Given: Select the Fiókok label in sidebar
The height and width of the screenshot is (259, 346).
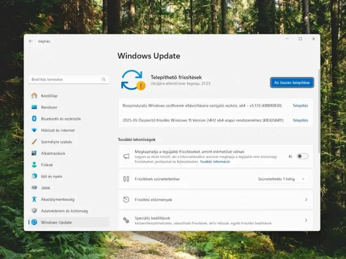Looking at the screenshot, I should (47, 165).
